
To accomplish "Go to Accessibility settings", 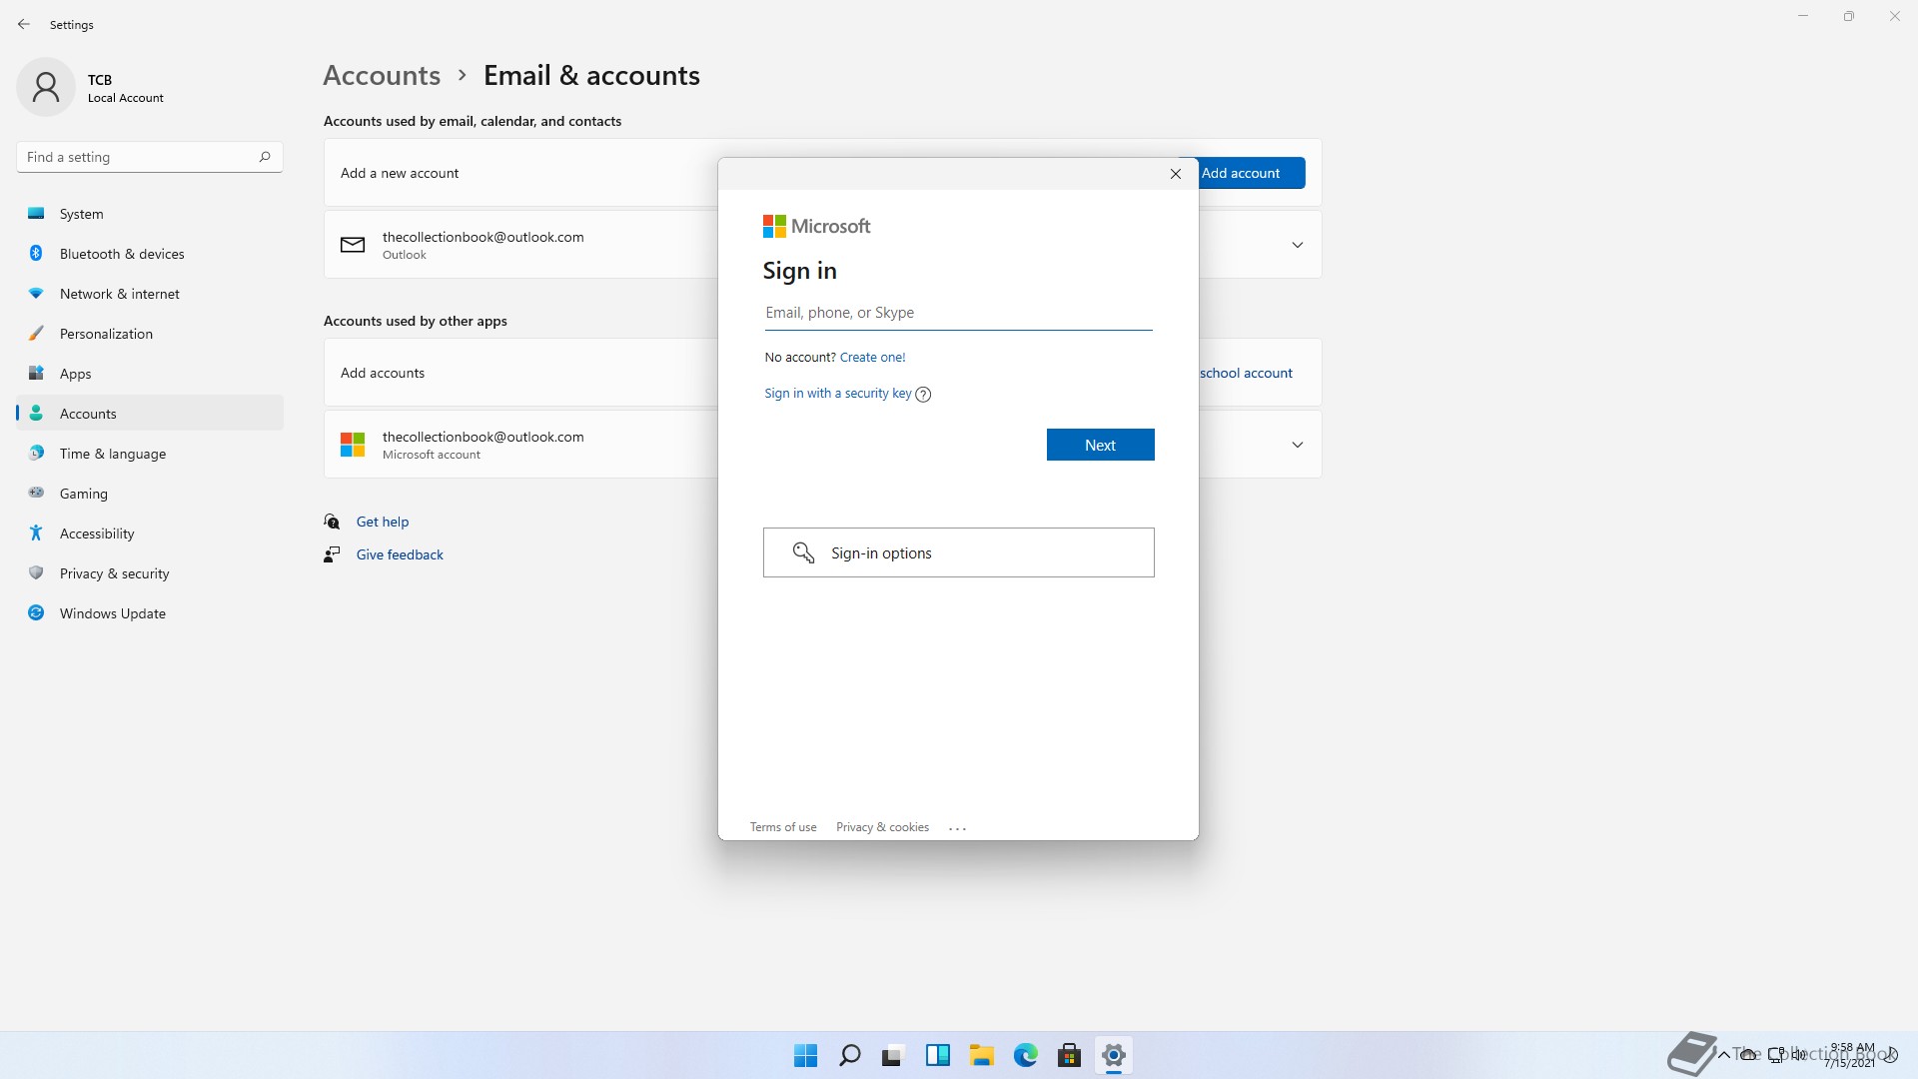I will coord(150,534).
